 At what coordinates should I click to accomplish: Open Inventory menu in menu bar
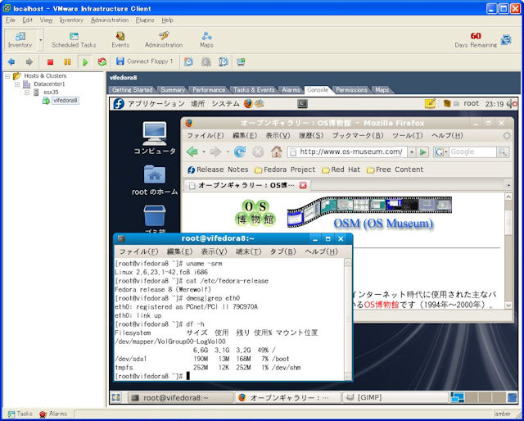(71, 20)
